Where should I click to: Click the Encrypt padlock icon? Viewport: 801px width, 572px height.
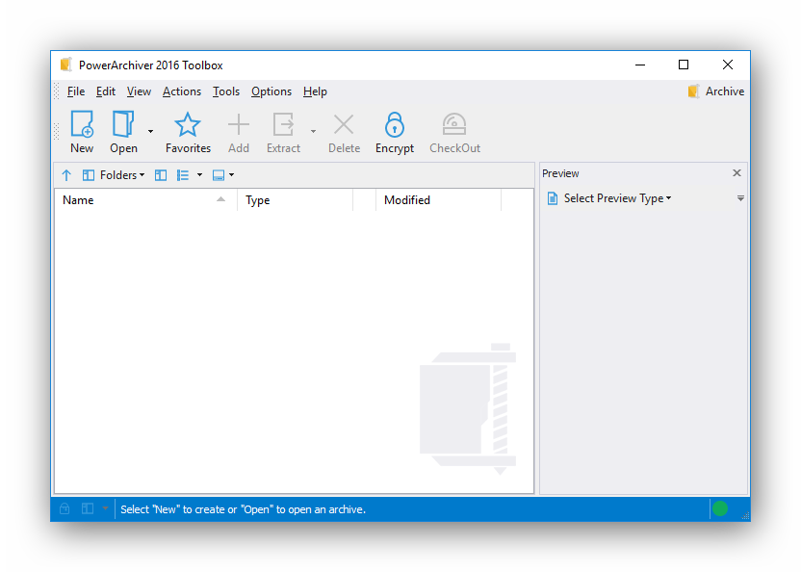point(395,125)
